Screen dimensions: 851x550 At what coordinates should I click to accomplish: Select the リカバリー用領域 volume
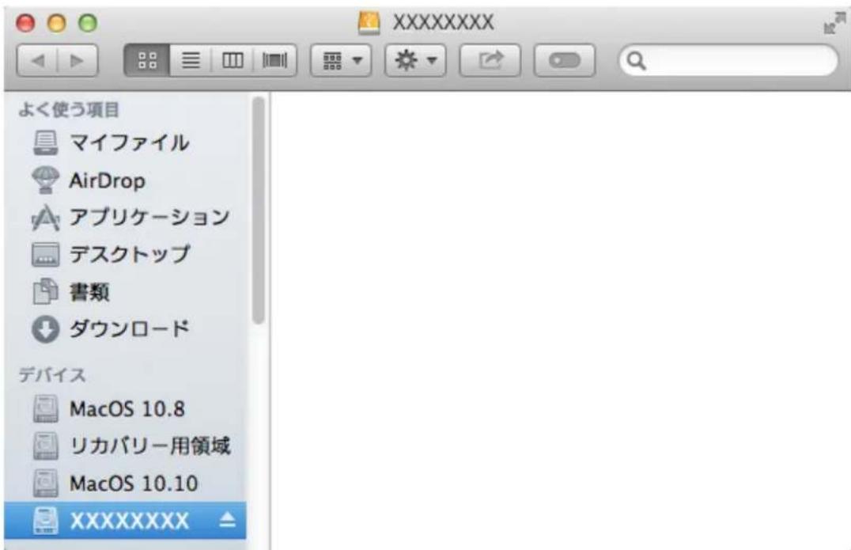[125, 446]
